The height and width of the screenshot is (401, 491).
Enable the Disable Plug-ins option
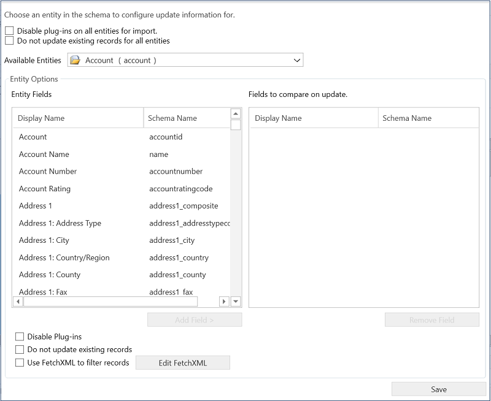[x=19, y=336]
